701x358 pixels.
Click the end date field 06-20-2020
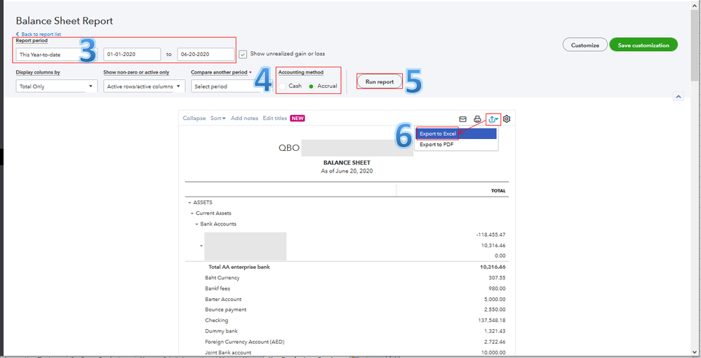pos(206,54)
